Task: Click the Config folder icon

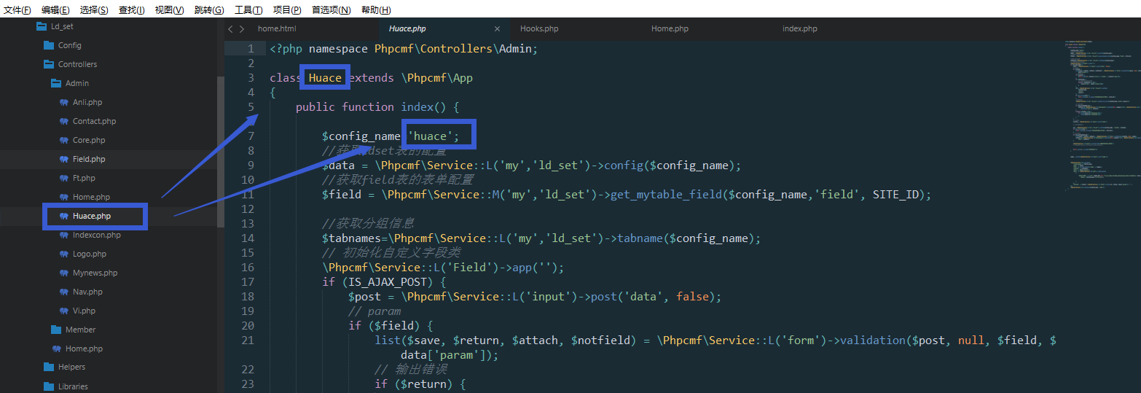Action: (x=49, y=45)
